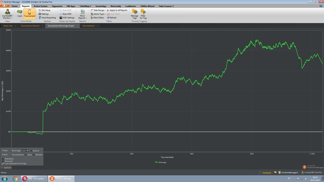The image size is (324, 182).
Task: Enable the Bonuses checkbox
Action: point(3,161)
